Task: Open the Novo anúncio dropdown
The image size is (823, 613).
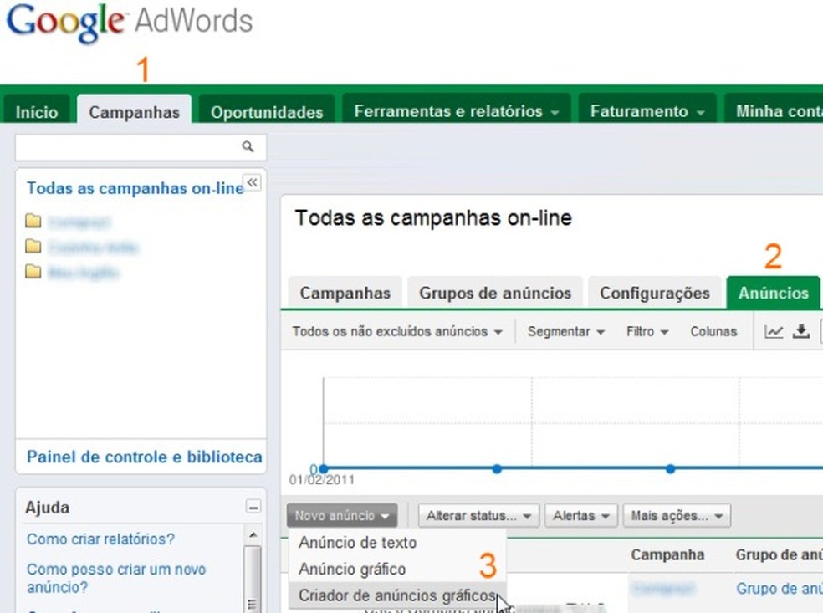Action: click(340, 515)
